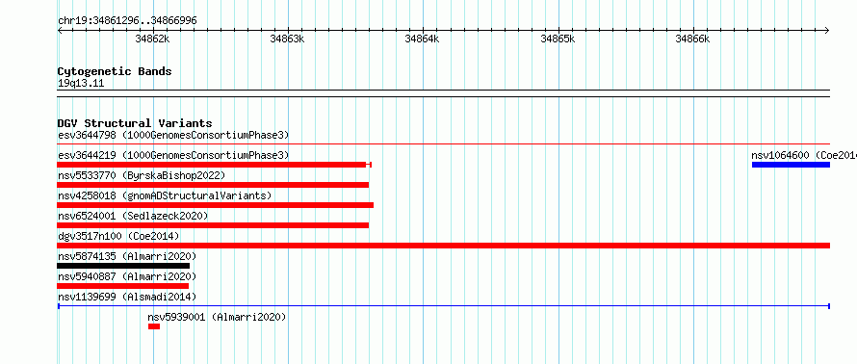Open the dgv3517n100 Coe2014 label
The height and width of the screenshot is (364, 857).
pyautogui.click(x=118, y=236)
